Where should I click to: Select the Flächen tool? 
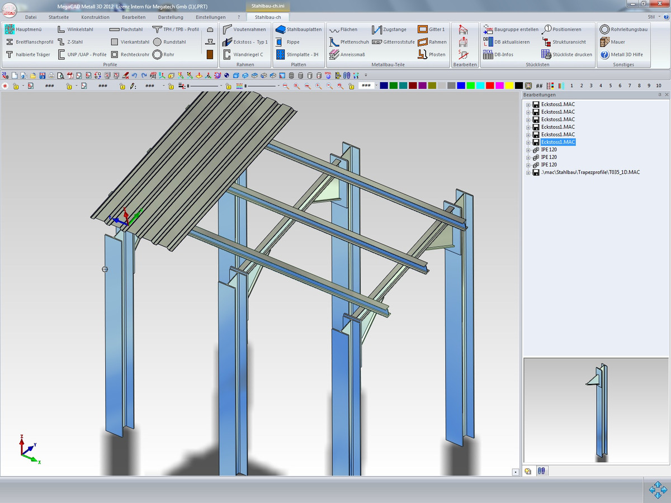pyautogui.click(x=343, y=29)
